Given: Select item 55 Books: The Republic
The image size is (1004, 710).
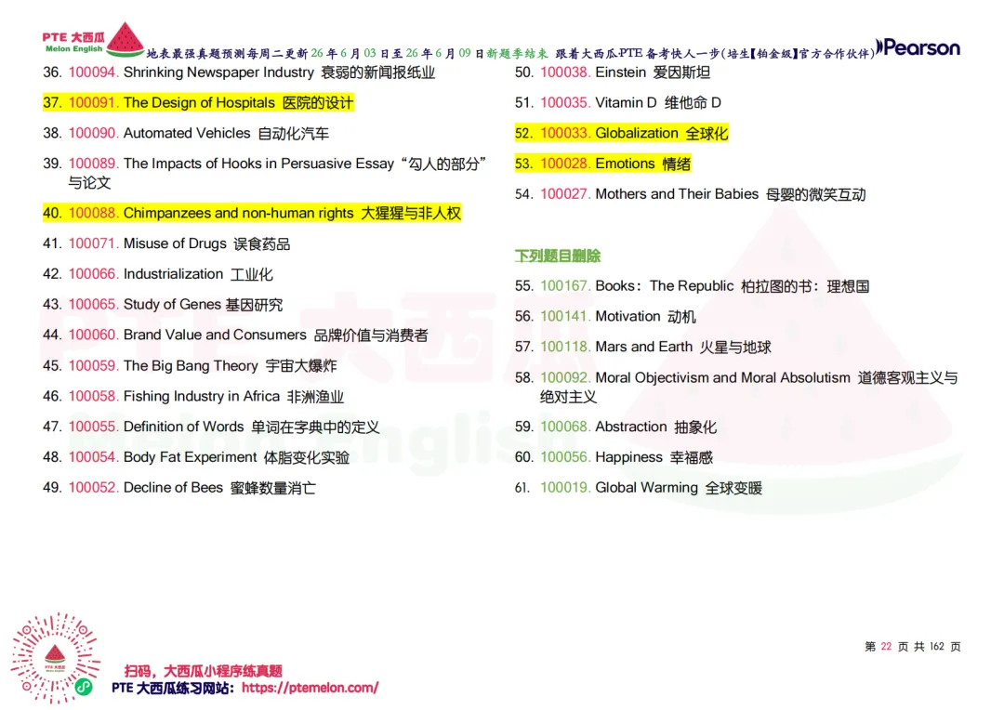Looking at the screenshot, I should click(693, 286).
